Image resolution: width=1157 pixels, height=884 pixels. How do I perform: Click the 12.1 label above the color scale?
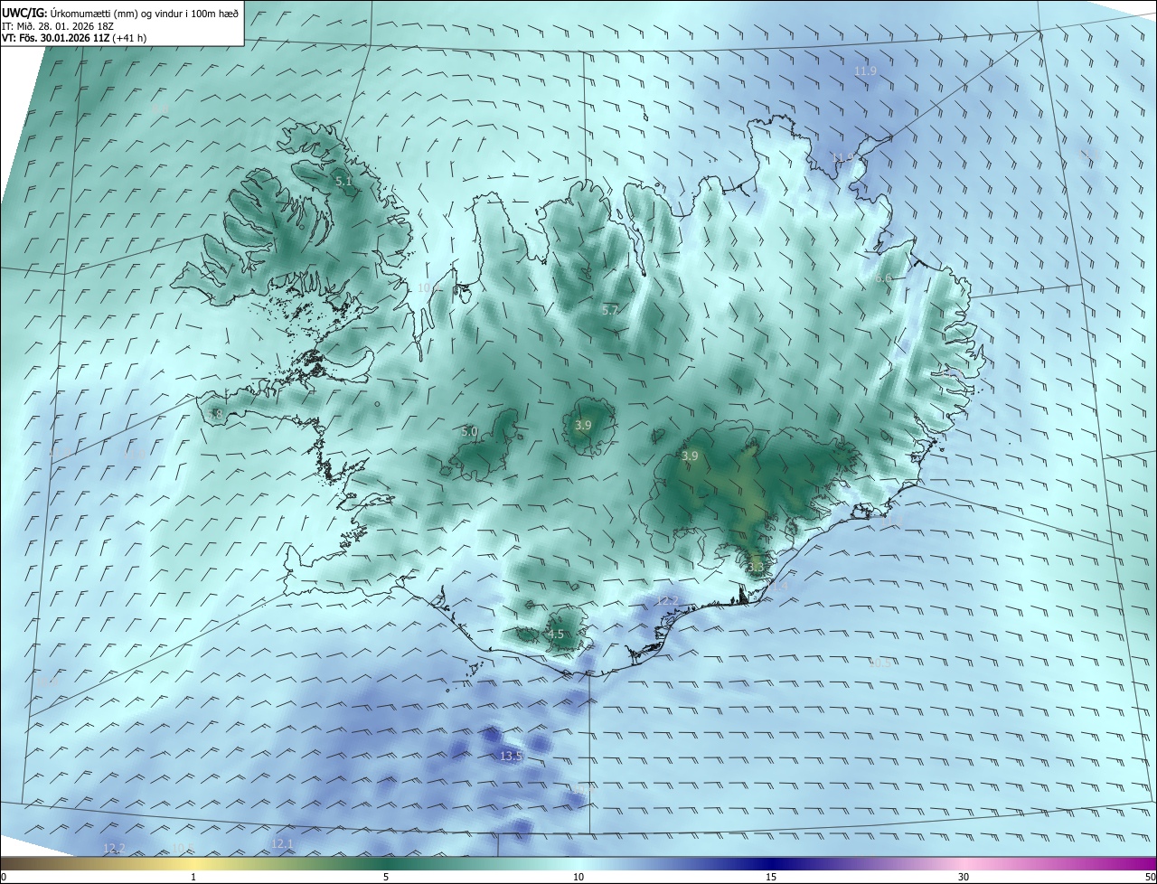(282, 843)
